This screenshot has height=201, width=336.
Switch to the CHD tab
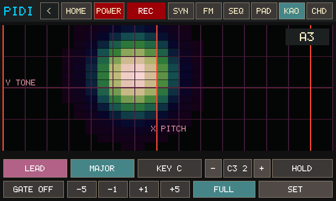pos(320,11)
